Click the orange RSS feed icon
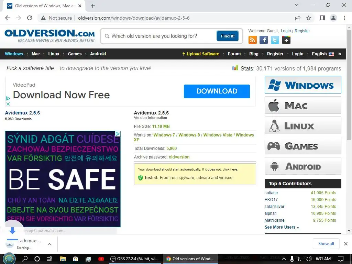Viewport: 352px width, 264px height. 253,40
